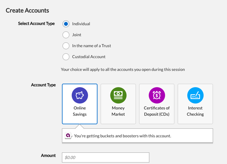227x164 pixels.
Task: Click the 'Joint' option label text
Action: tap(77, 35)
